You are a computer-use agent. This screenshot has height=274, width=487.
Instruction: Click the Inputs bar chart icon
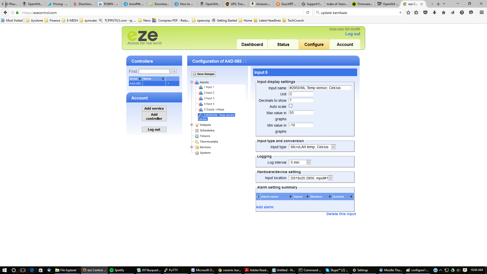[x=197, y=82]
